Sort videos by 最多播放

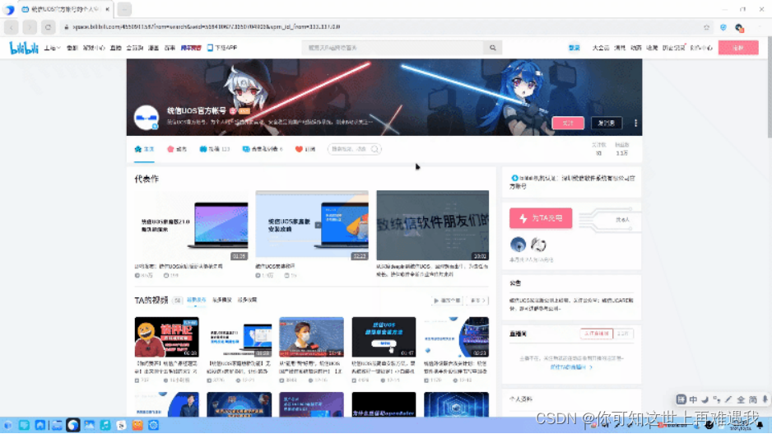tap(221, 300)
